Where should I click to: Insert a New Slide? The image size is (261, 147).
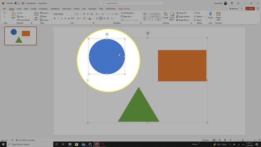tap(36, 16)
